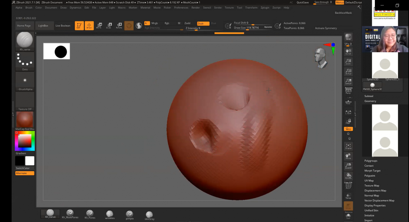Image resolution: width=409 pixels, height=222 pixels.
Task: Toggle the Zsub mode
Action: (203, 24)
